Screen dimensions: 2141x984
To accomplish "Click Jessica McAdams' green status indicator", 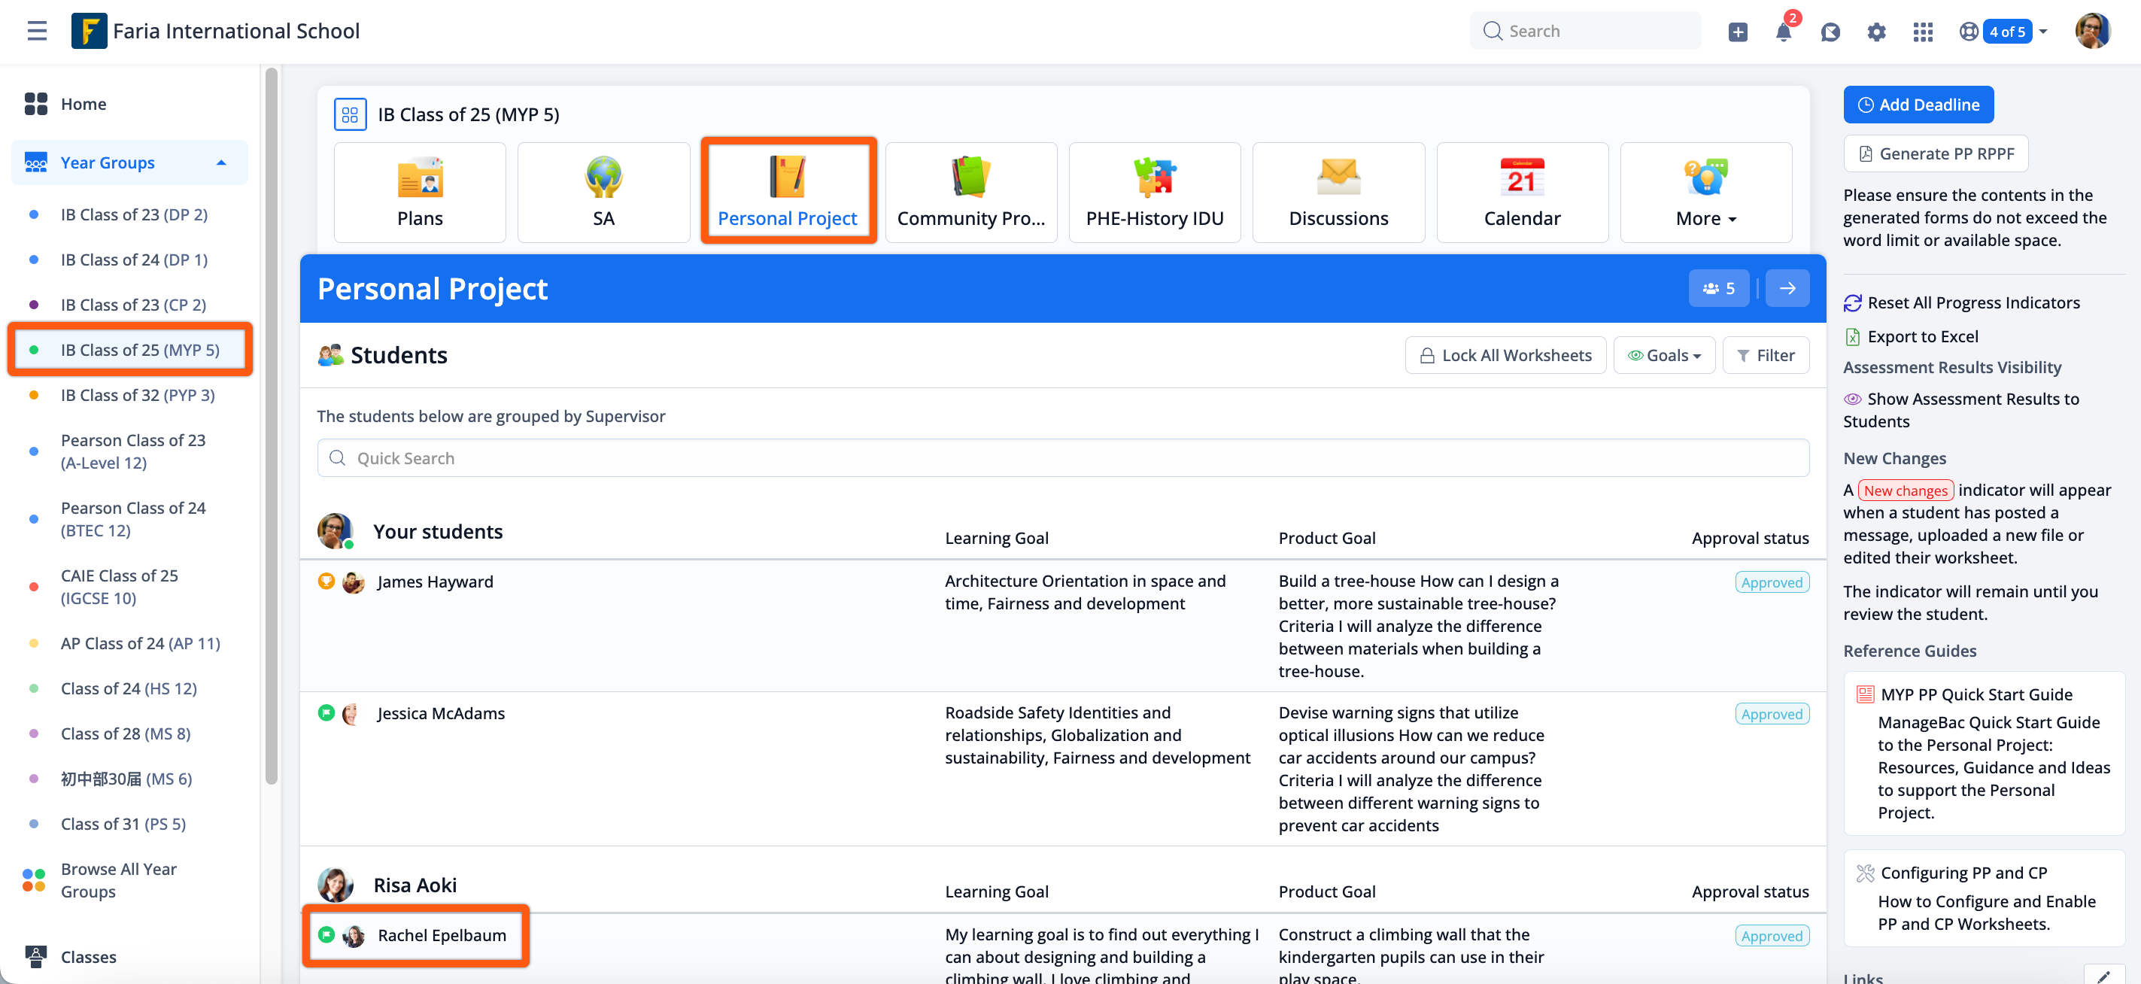I will 326,712.
